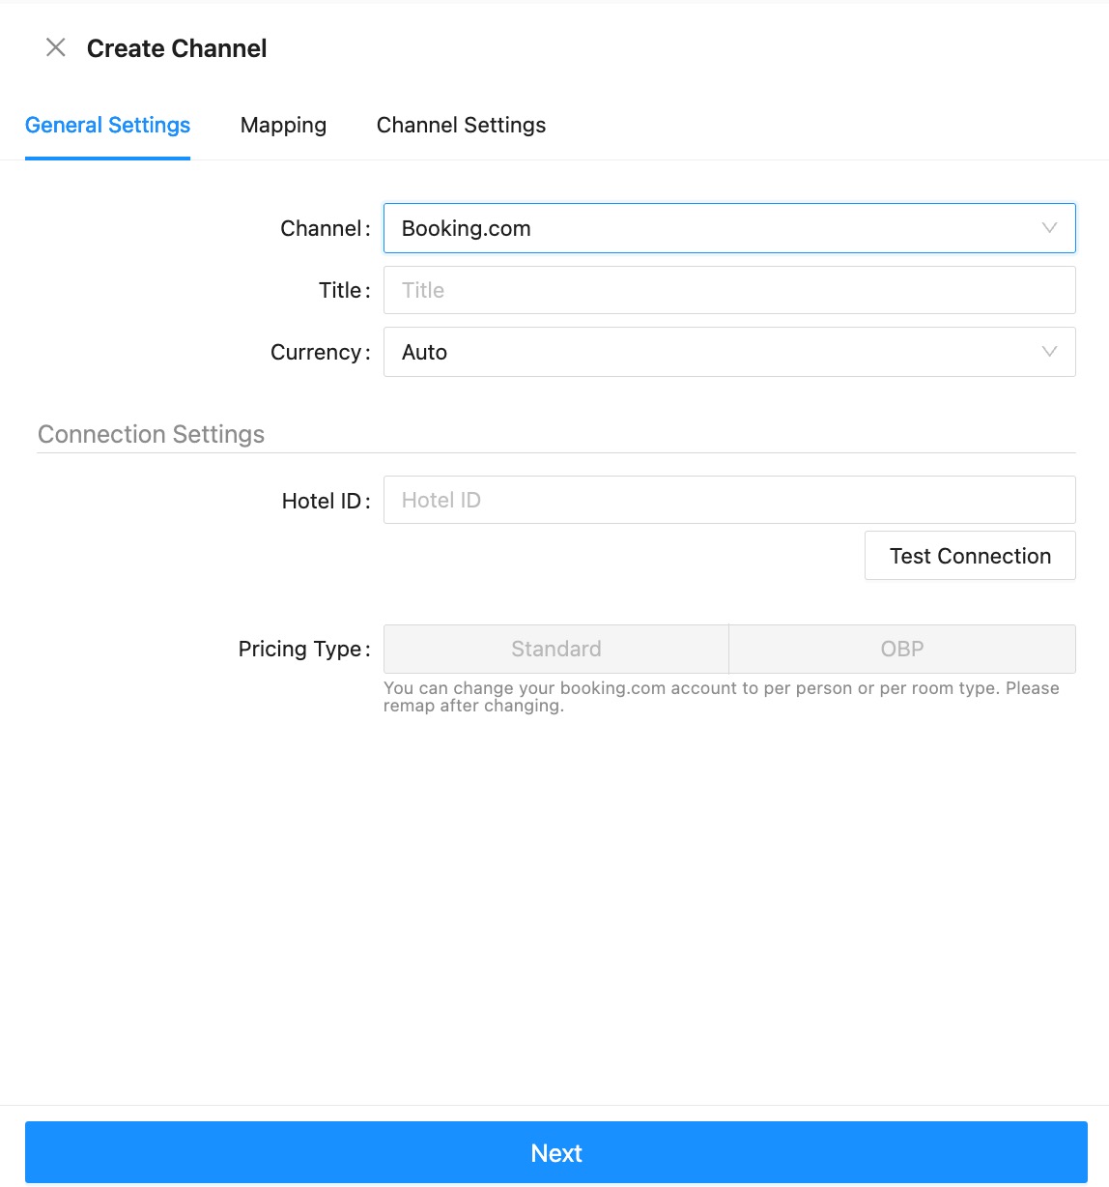This screenshot has height=1187, width=1109.
Task: Close the Create Channel panel with the X icon
Action: pos(56,47)
